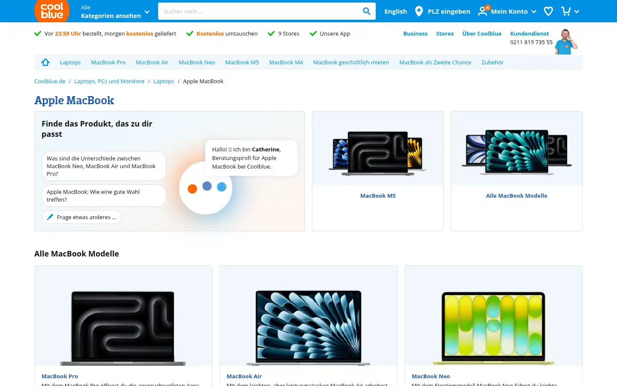
Task: Open the MacBook M5 card image
Action: point(378,148)
